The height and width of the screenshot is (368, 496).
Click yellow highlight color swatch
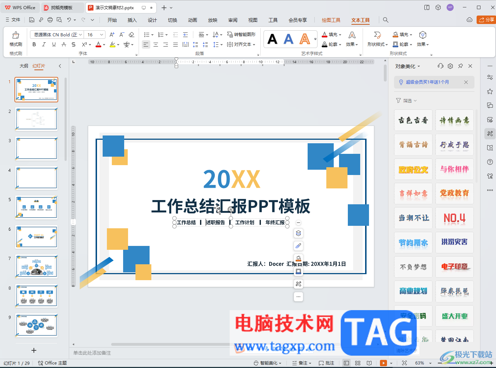(113, 44)
